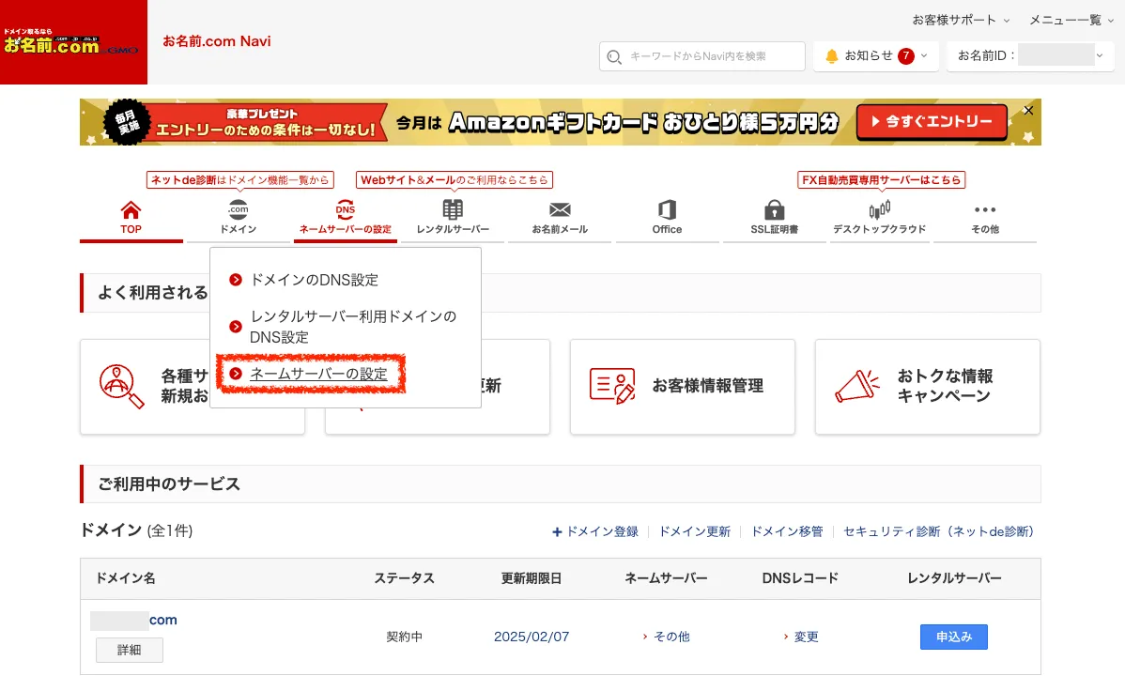The height and width of the screenshot is (691, 1125).
Task: Select the Office icon in the navigation
Action: (x=667, y=210)
